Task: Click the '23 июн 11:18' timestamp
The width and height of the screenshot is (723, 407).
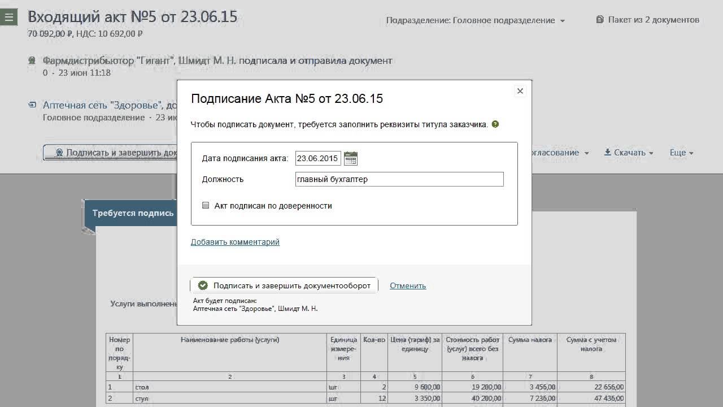Action: 85,73
